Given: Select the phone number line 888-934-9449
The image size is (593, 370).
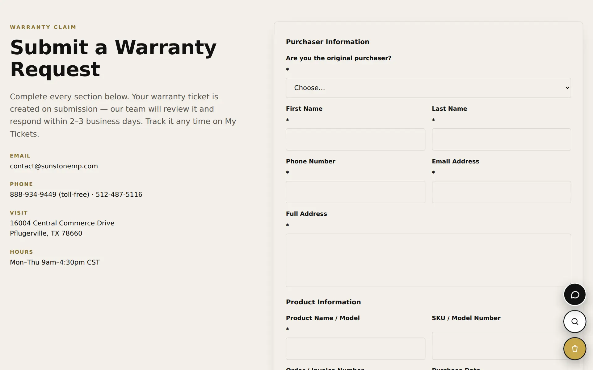Looking at the screenshot, I should pos(76,195).
